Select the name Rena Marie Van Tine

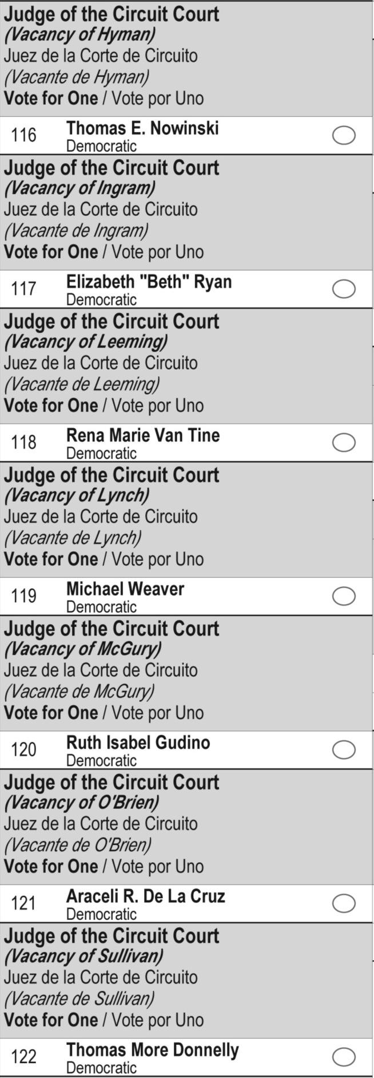tap(143, 435)
